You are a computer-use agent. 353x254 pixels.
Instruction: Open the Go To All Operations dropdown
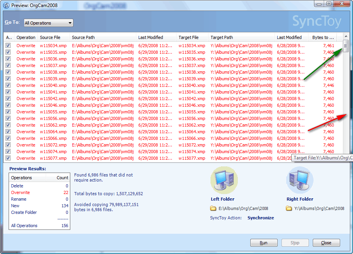click(x=48, y=23)
